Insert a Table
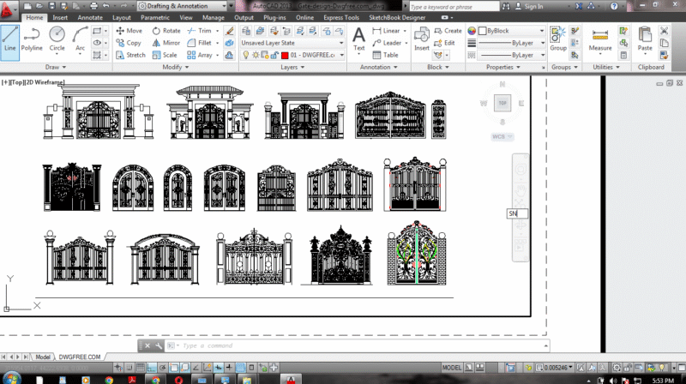Viewport: 686px width, 384px height. coord(385,55)
